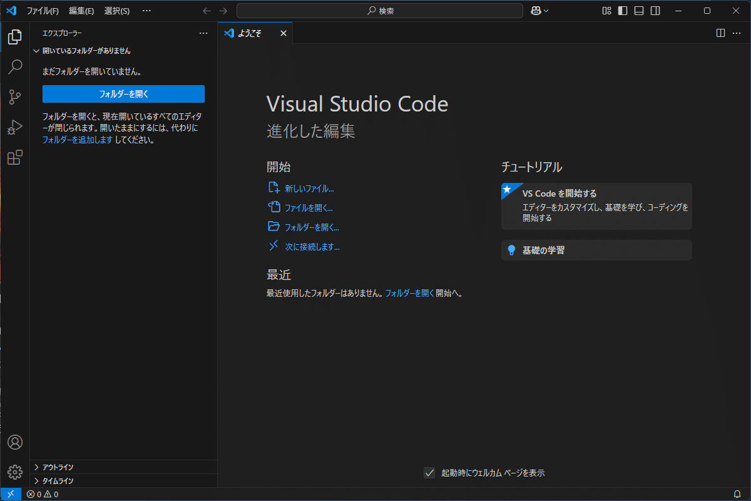
Task: Select the ようこそ tab
Action: 255,33
